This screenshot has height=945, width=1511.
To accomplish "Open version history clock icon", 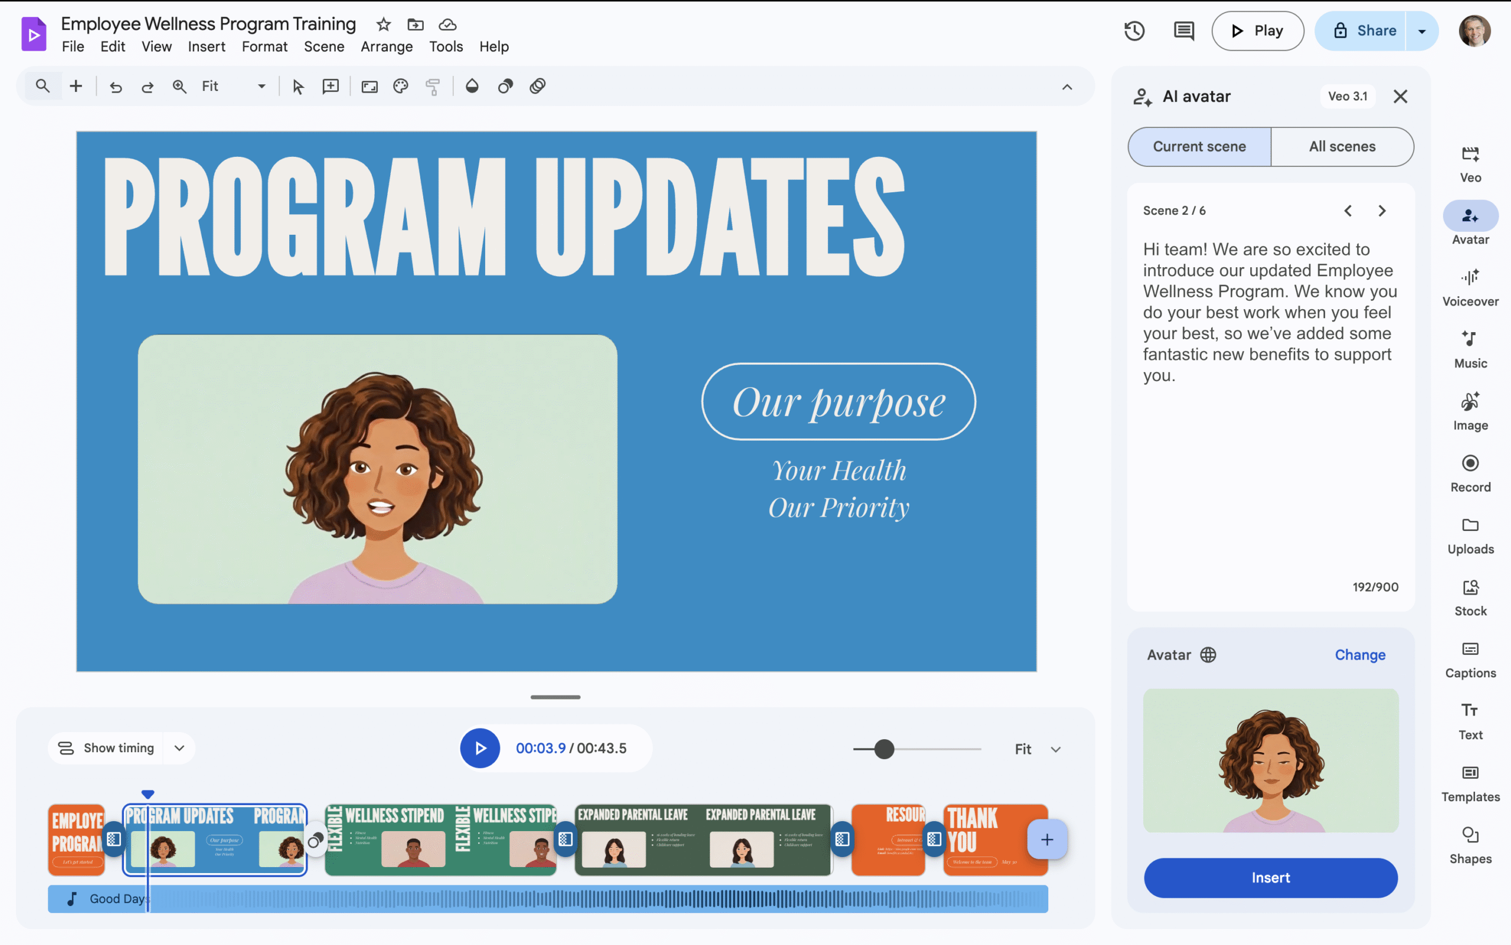I will tap(1134, 31).
